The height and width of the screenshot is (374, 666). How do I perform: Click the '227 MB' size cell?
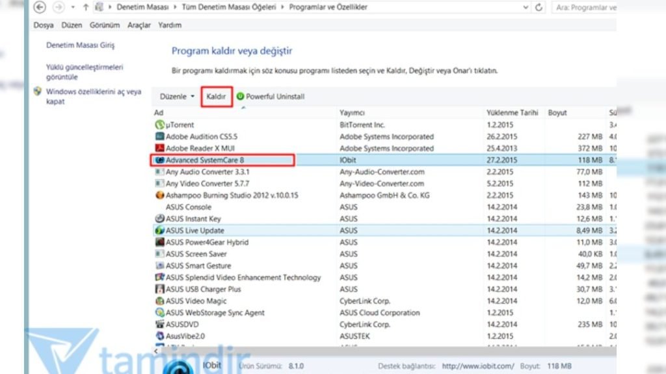(590, 136)
